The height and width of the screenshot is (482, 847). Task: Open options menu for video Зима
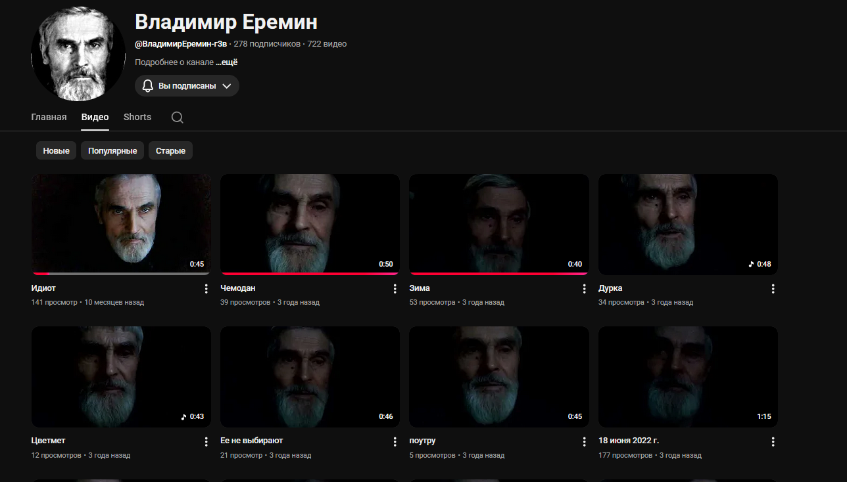click(584, 289)
